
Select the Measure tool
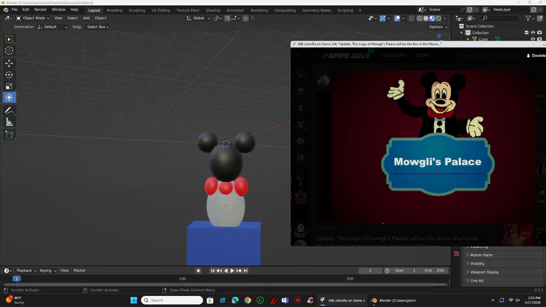click(9, 122)
